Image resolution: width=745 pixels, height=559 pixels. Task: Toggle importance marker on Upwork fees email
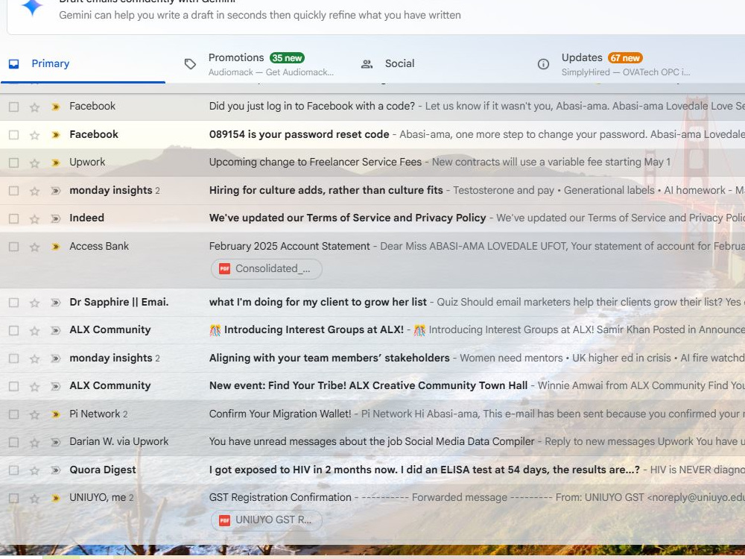pos(56,162)
